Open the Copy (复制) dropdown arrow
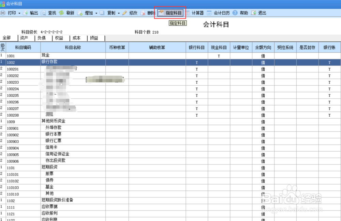The image size is (341, 221). pyautogui.click(x=119, y=13)
